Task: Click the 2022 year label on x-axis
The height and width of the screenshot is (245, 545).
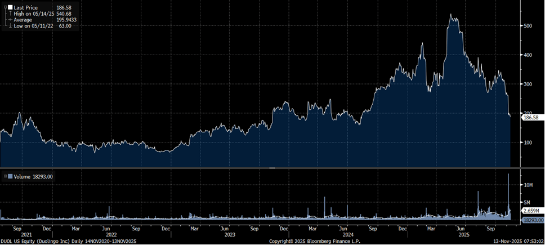Action: click(x=111, y=234)
